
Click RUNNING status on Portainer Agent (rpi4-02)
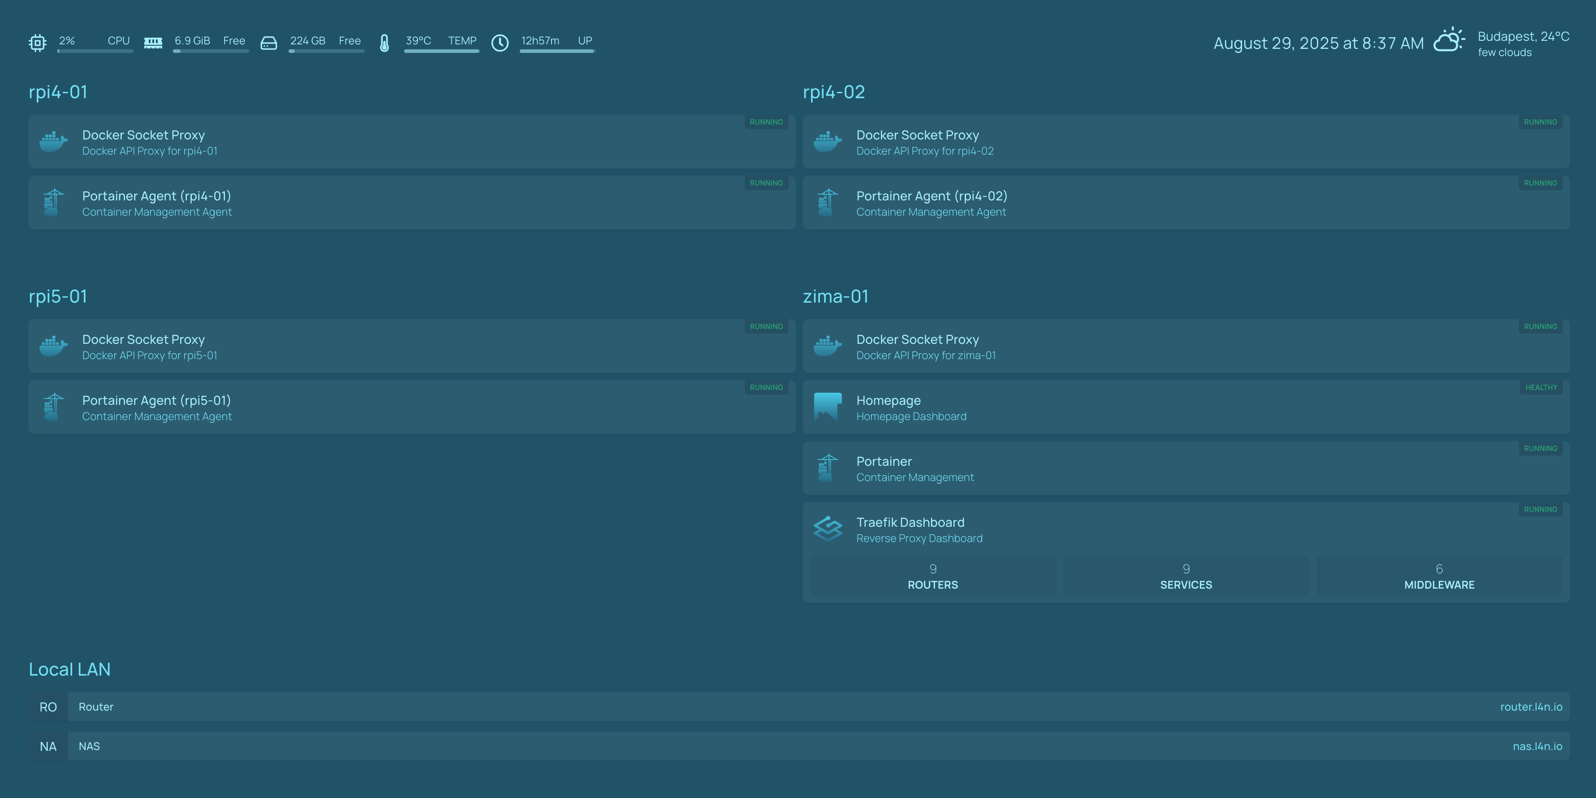click(x=1540, y=183)
